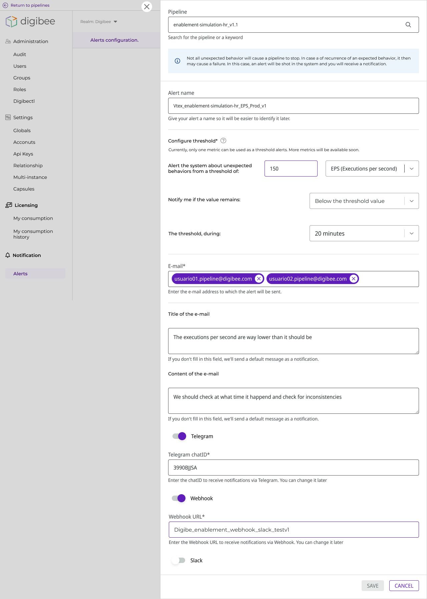
Task: Select Alerts in the sidebar
Action: coord(35,274)
